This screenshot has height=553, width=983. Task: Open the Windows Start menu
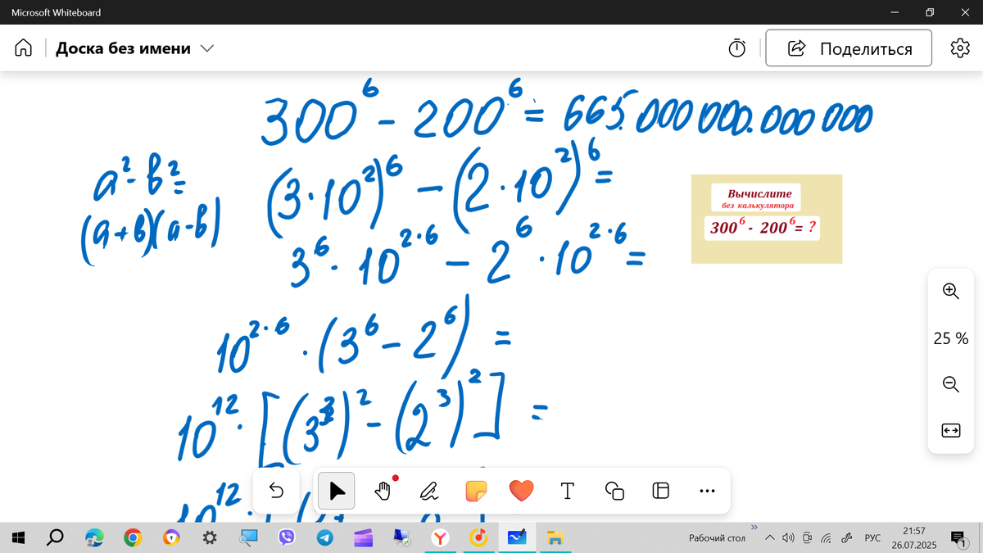click(20, 537)
